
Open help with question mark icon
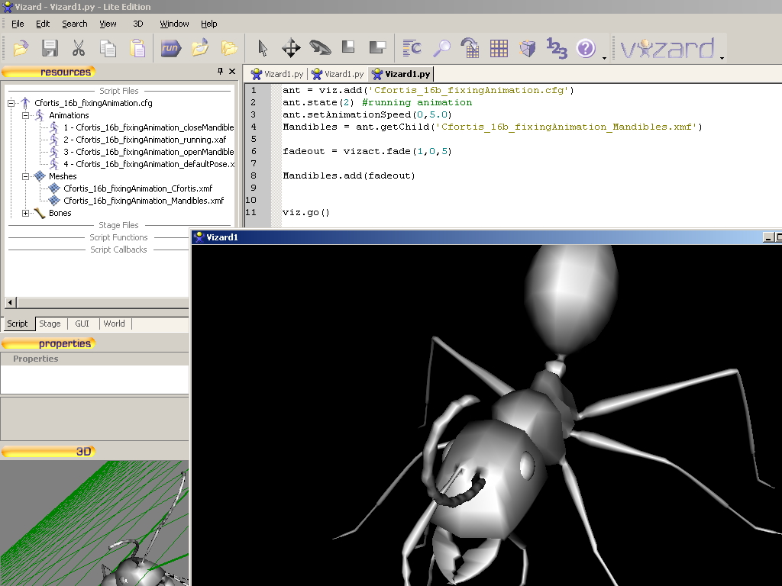pos(586,49)
